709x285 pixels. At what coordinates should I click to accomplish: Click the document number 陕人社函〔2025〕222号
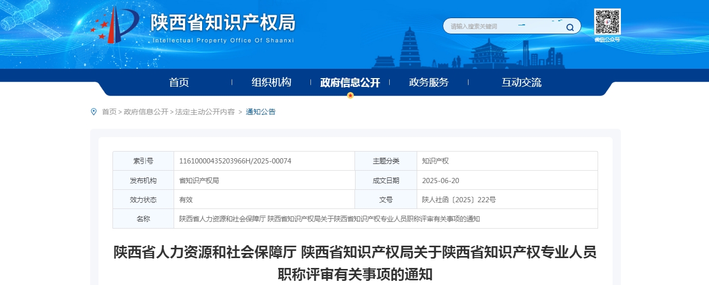(x=459, y=200)
